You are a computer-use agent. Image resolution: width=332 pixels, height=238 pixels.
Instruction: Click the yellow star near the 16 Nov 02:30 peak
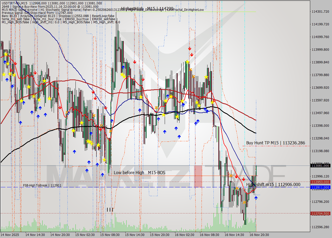187,62
